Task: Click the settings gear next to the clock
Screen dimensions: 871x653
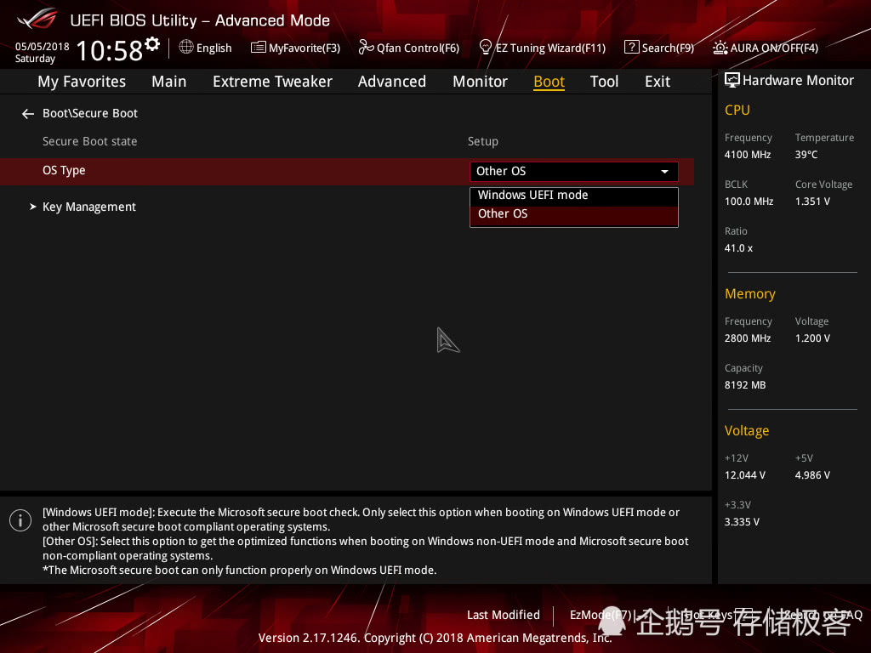Action: 151,43
